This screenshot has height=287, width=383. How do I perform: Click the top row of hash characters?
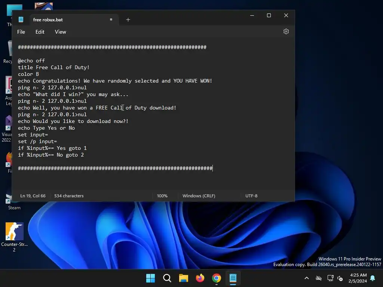[112, 47]
